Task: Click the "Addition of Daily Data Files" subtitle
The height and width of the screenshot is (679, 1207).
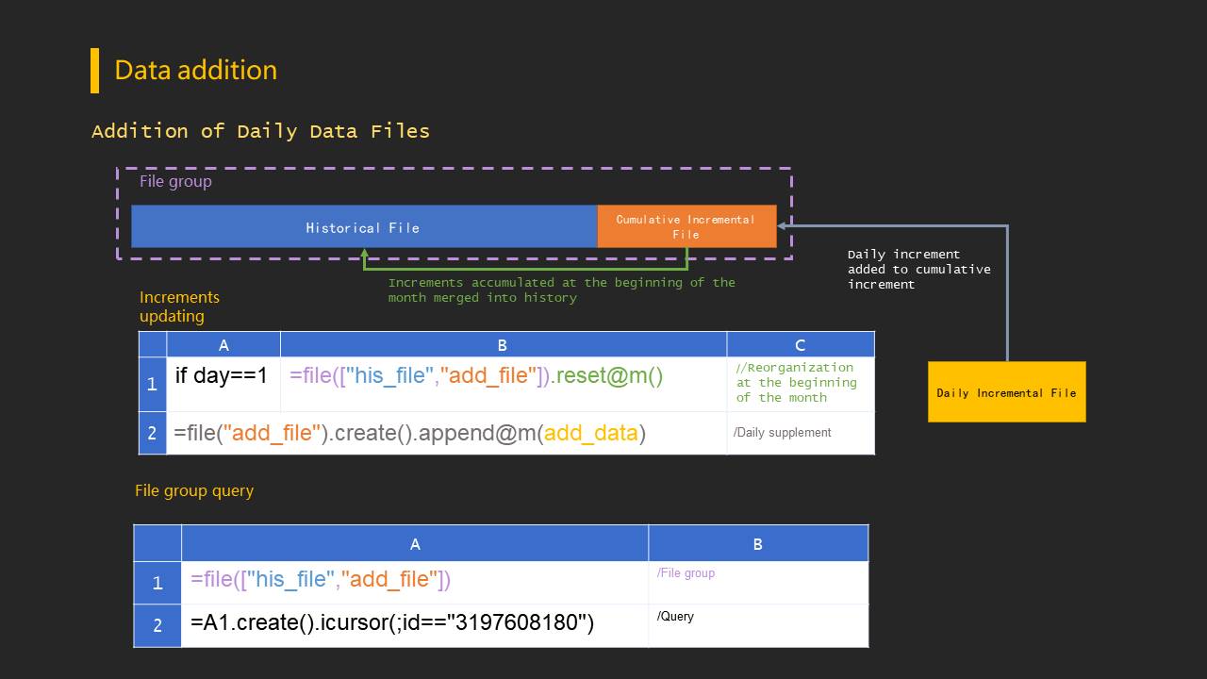Action: (260, 131)
